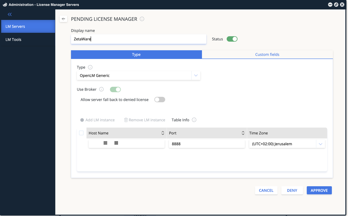Enable Allow server fall back to denied license

160,100
